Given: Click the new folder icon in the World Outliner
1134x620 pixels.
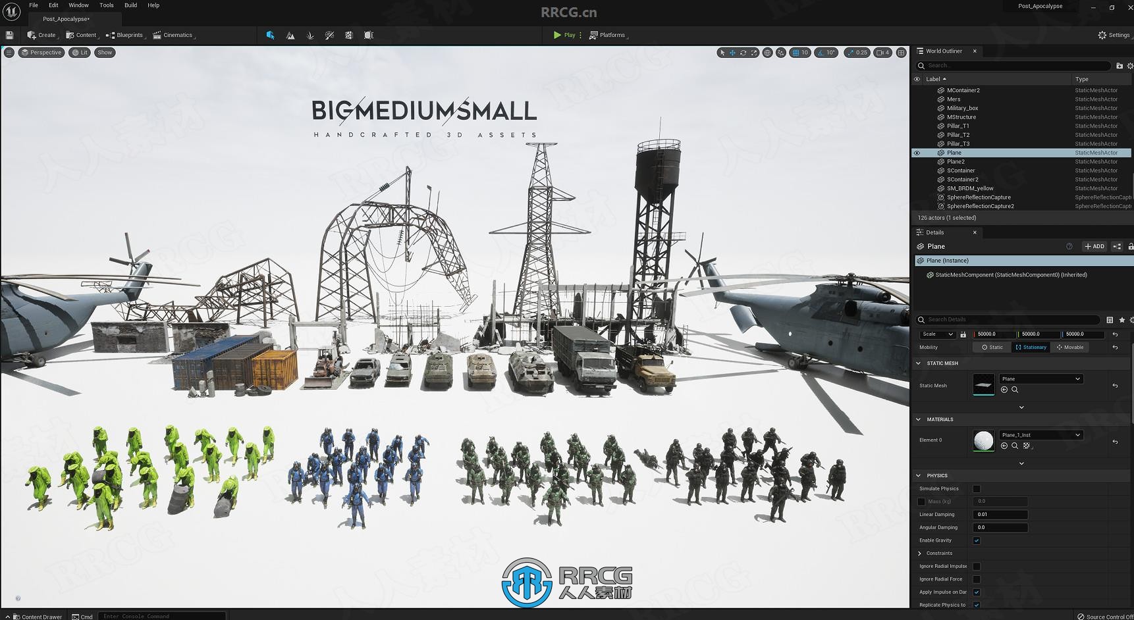Looking at the screenshot, I should click(x=1119, y=66).
